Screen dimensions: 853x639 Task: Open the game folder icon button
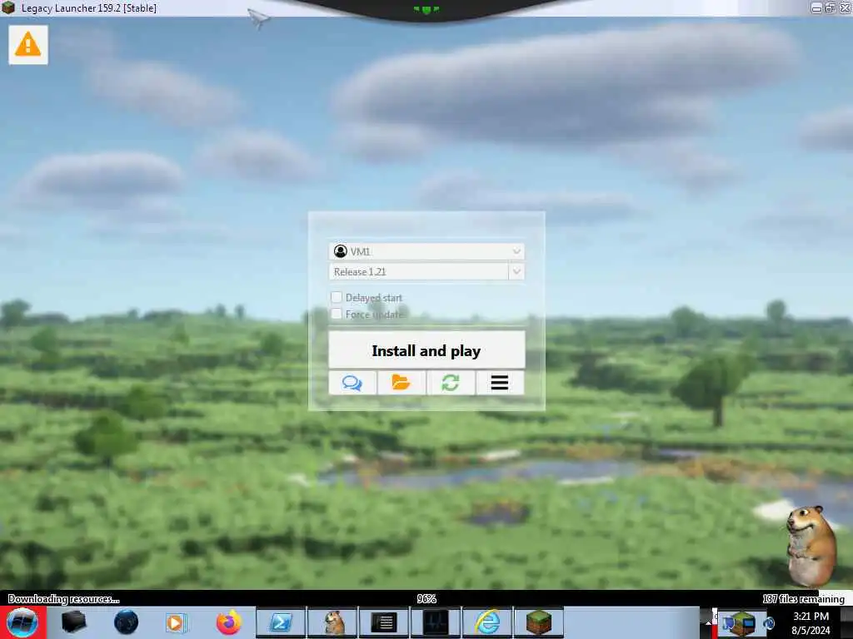(402, 383)
